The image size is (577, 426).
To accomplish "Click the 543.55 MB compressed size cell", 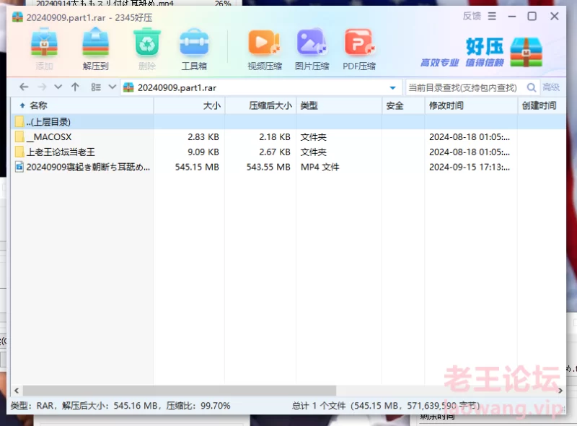I will (268, 167).
